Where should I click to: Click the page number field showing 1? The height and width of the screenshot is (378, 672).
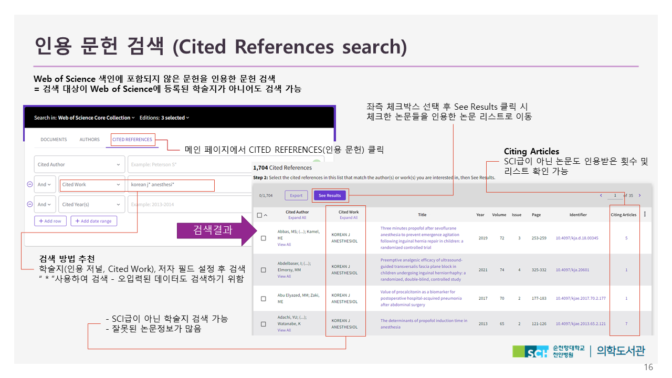(x=614, y=195)
